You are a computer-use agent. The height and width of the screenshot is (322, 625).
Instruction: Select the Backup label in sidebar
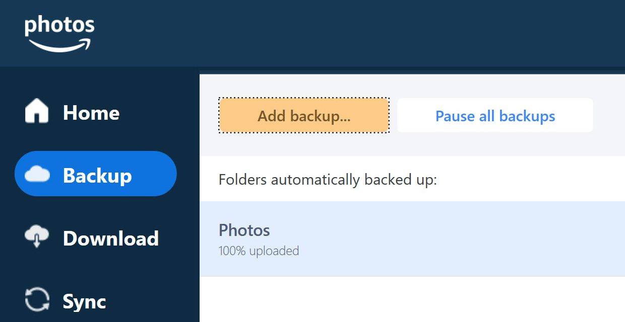[97, 176]
